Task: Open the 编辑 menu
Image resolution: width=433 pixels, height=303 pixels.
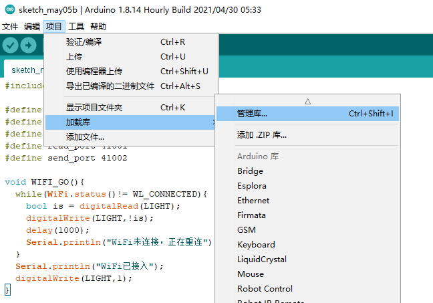Action: [32, 27]
